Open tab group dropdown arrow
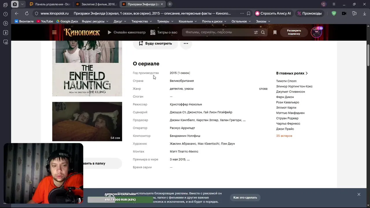 pos(22,4)
